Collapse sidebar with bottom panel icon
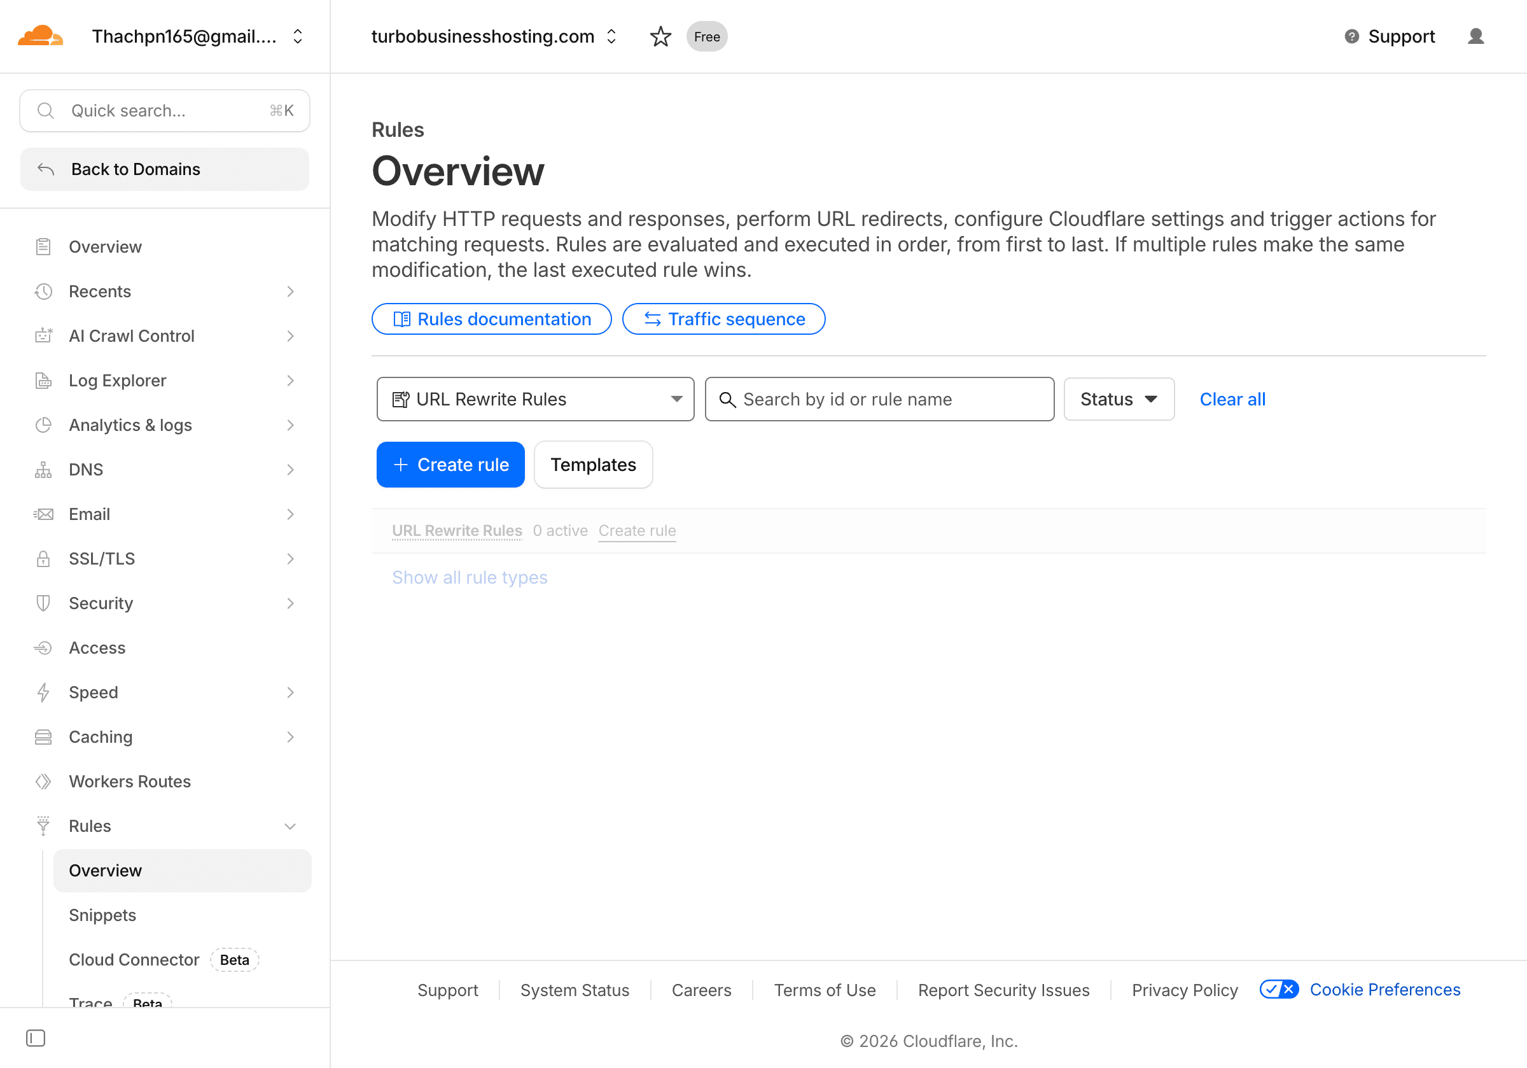 [36, 1038]
